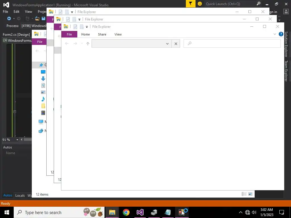Screen dimensions: 291x218
Task: Click Name column header in Autos panel
Action: tap(11, 153)
